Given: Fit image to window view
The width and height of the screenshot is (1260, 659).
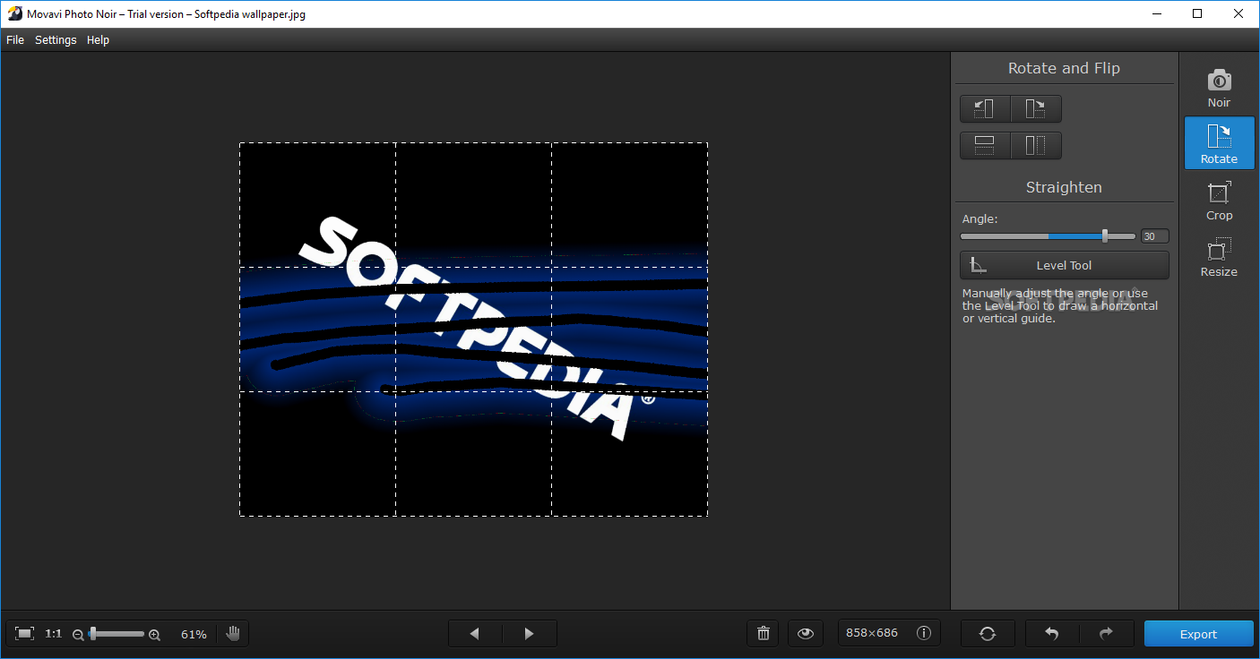Looking at the screenshot, I should [x=25, y=634].
